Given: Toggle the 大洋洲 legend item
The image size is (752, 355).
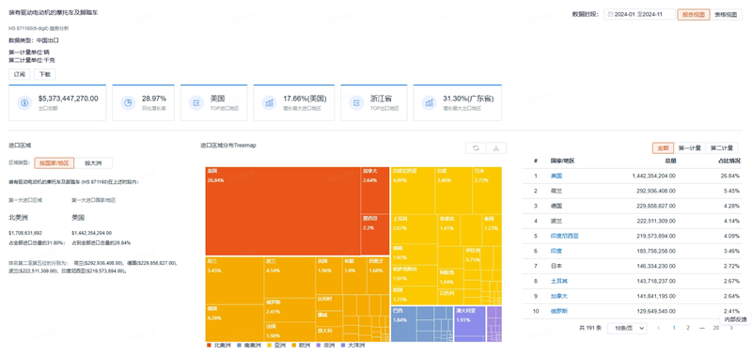Looking at the screenshot, I should click(x=353, y=346).
